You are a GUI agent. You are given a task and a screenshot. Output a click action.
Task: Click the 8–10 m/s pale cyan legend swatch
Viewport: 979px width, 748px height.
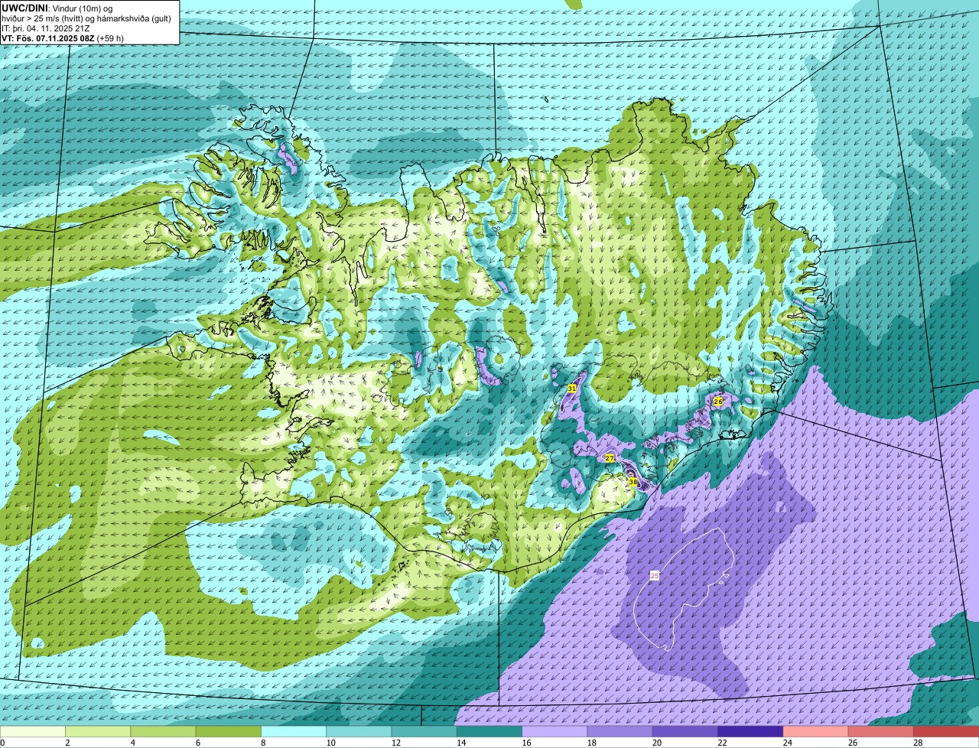pyautogui.click(x=294, y=732)
